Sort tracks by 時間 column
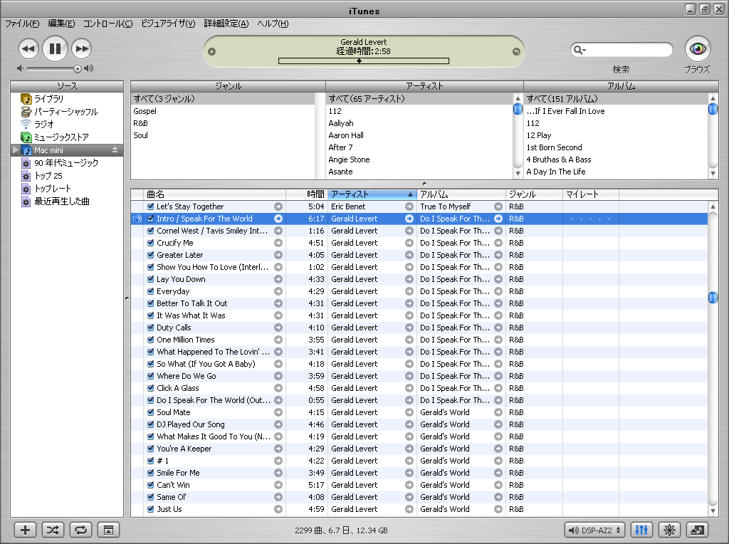 coord(307,194)
